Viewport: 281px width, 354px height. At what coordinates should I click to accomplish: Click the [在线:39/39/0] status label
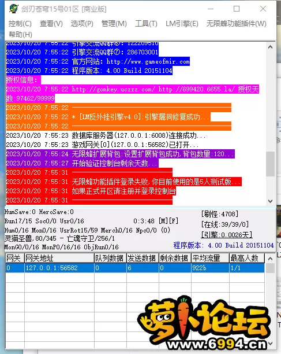click(225, 224)
